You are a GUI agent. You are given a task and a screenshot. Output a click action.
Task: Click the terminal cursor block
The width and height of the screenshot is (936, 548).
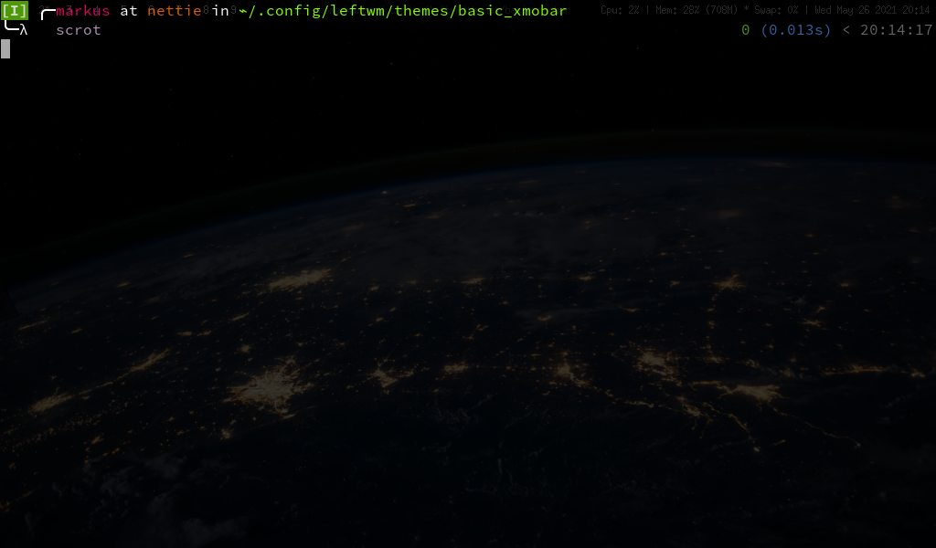pos(5,48)
